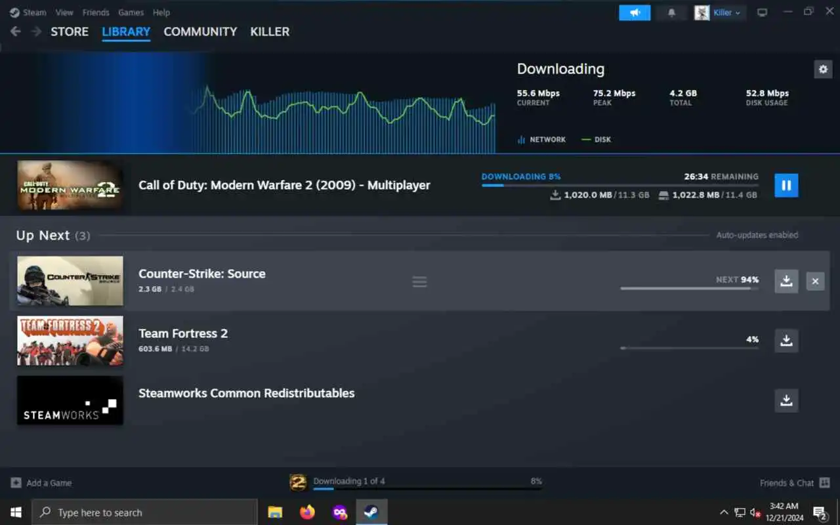Click the Team Fortress 2 title
This screenshot has width=840, height=525.
coord(183,333)
